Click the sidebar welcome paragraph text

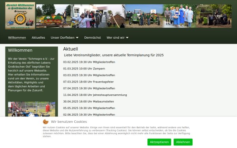[x=31, y=75]
